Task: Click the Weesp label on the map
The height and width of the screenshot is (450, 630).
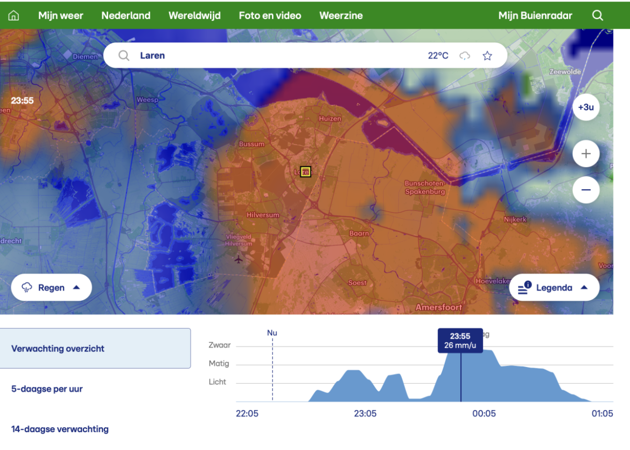Action: click(x=148, y=100)
